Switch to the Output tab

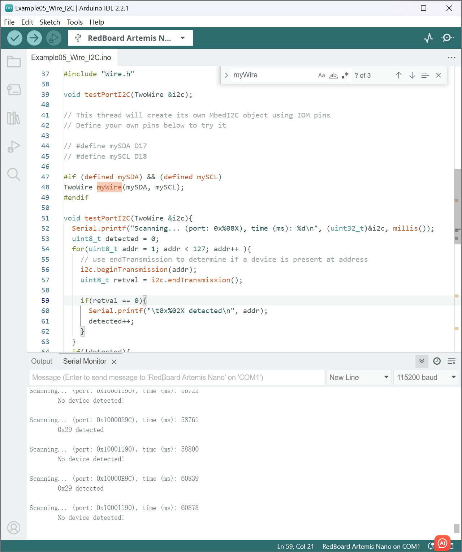(42, 361)
